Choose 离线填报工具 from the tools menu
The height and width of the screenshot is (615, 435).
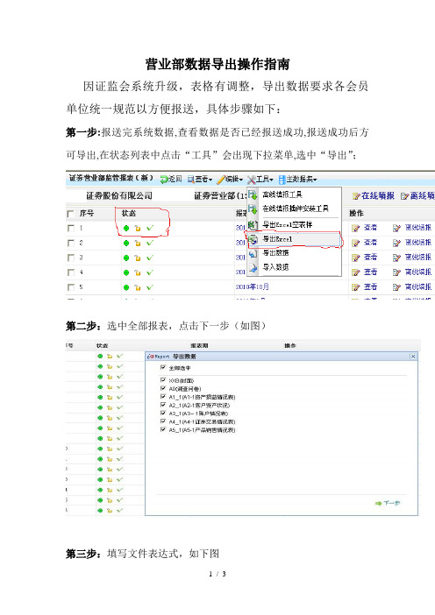click(x=282, y=194)
